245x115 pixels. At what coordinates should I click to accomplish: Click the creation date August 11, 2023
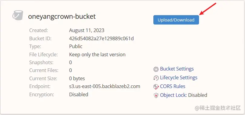[87, 30]
